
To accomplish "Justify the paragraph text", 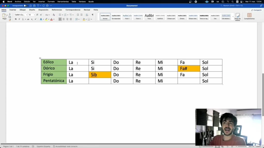I will coord(71,19).
